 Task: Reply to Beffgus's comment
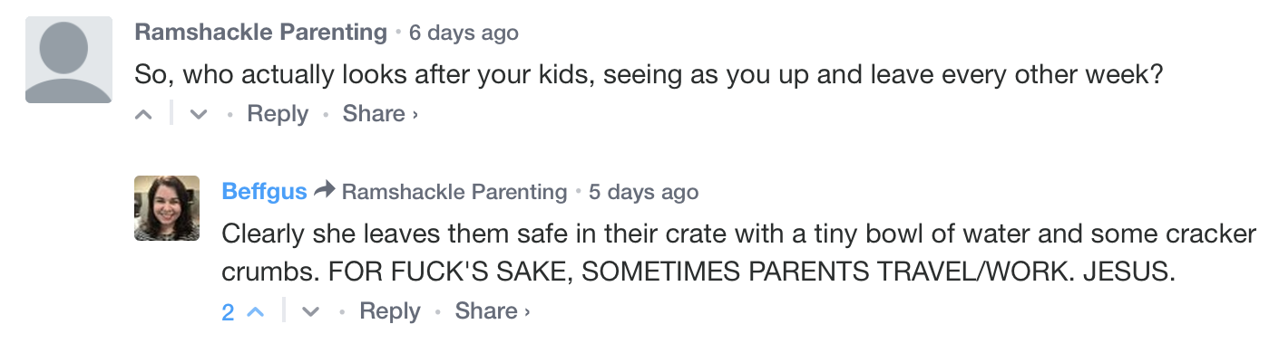pyautogui.click(x=390, y=311)
